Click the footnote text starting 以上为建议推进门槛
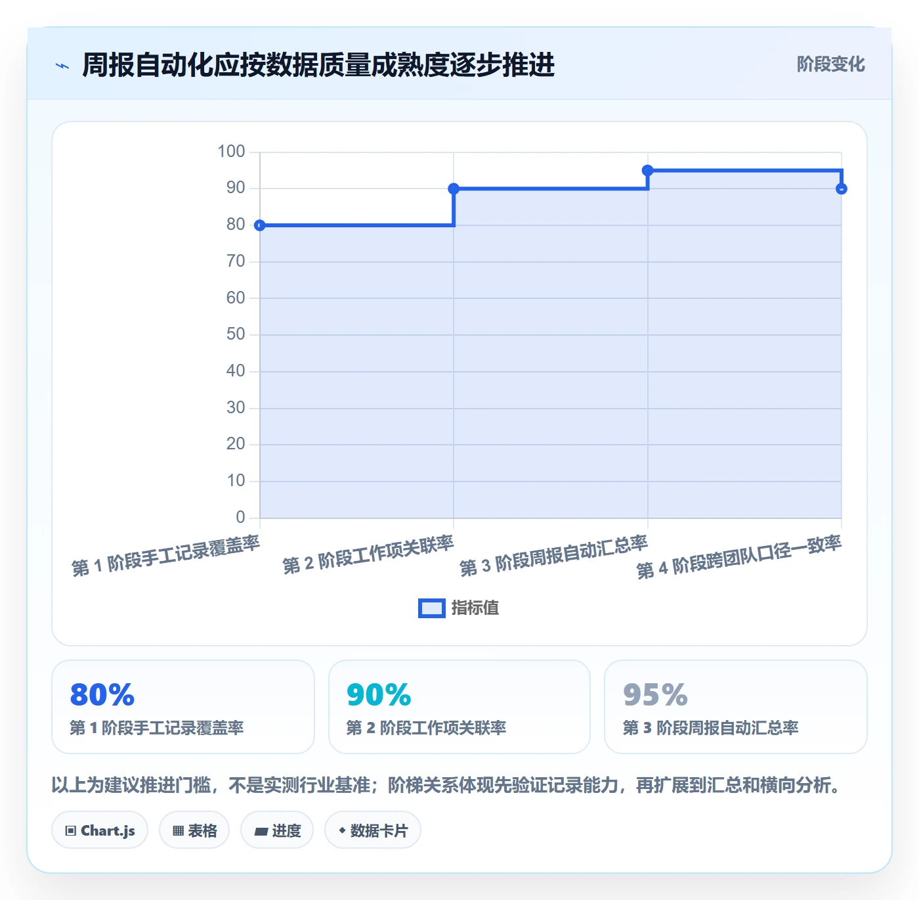The image size is (919, 900). (x=446, y=785)
